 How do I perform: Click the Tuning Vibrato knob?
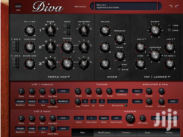coord(78,91)
